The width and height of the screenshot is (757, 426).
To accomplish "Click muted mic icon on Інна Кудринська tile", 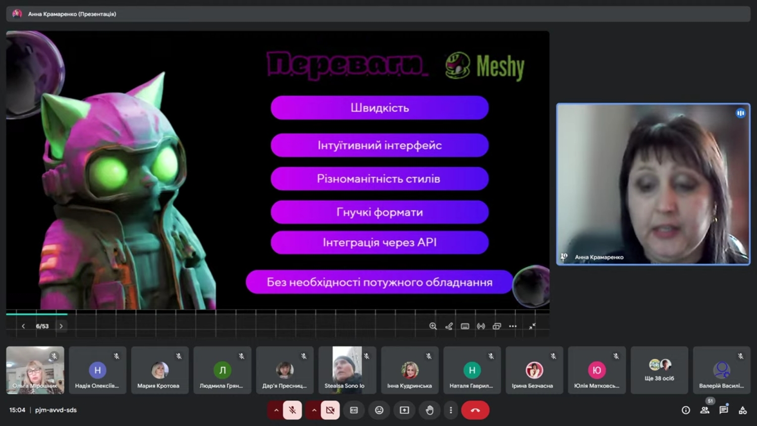I will click(x=429, y=356).
